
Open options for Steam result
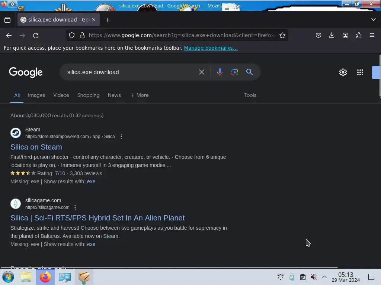(x=121, y=137)
